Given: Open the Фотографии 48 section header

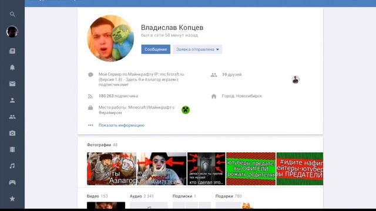Looking at the screenshot, I should pos(102,145).
